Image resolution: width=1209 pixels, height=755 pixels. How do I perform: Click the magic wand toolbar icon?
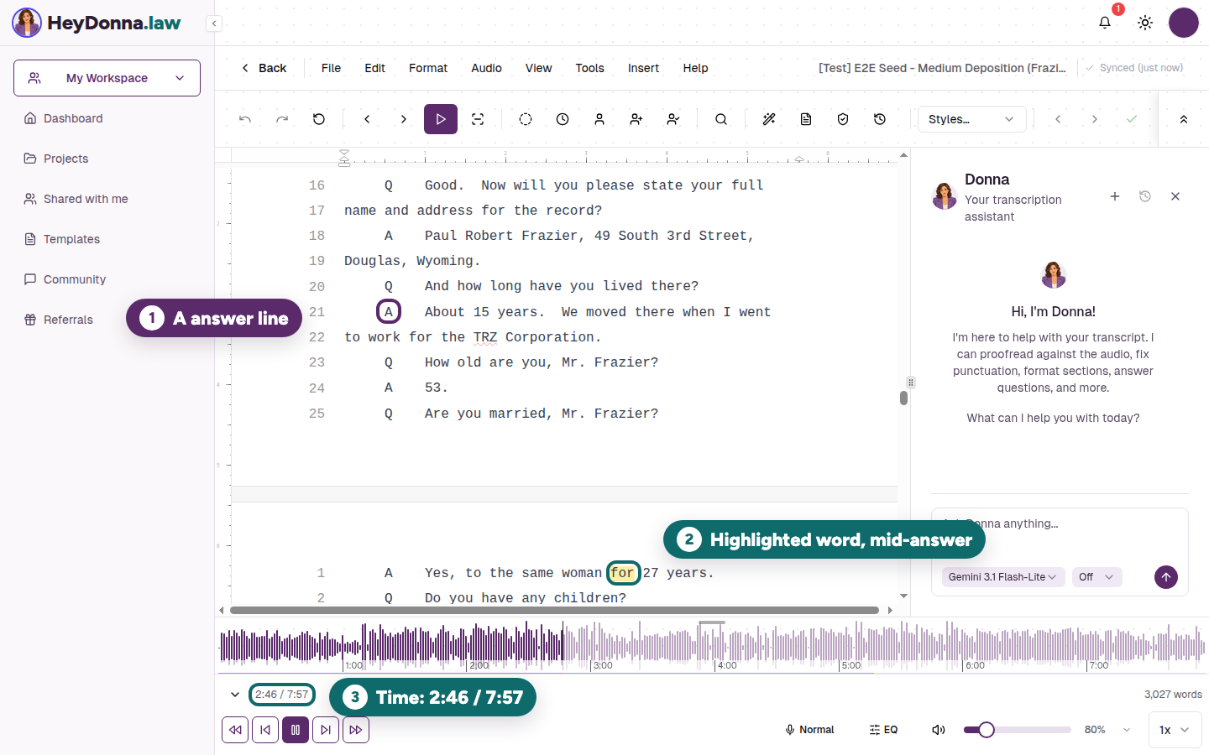769,119
